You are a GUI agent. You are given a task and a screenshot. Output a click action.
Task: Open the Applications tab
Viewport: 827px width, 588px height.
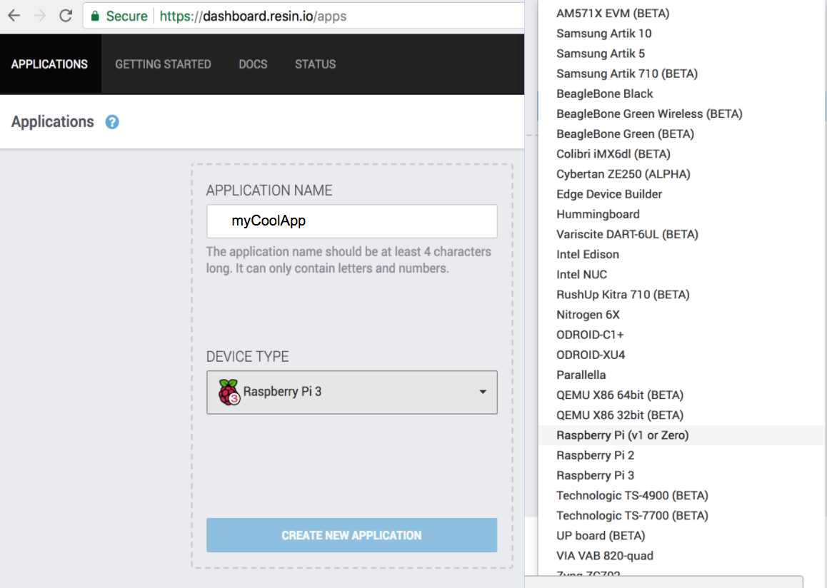click(49, 64)
